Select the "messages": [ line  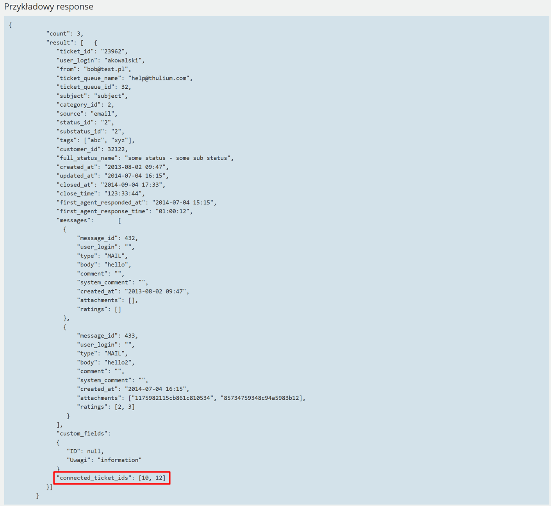(x=89, y=220)
